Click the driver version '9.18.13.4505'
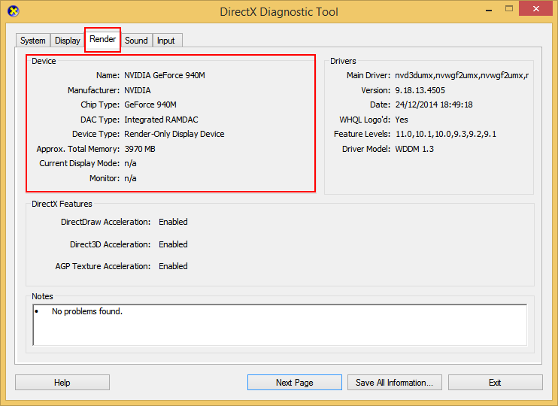The height and width of the screenshot is (406, 558). click(420, 90)
